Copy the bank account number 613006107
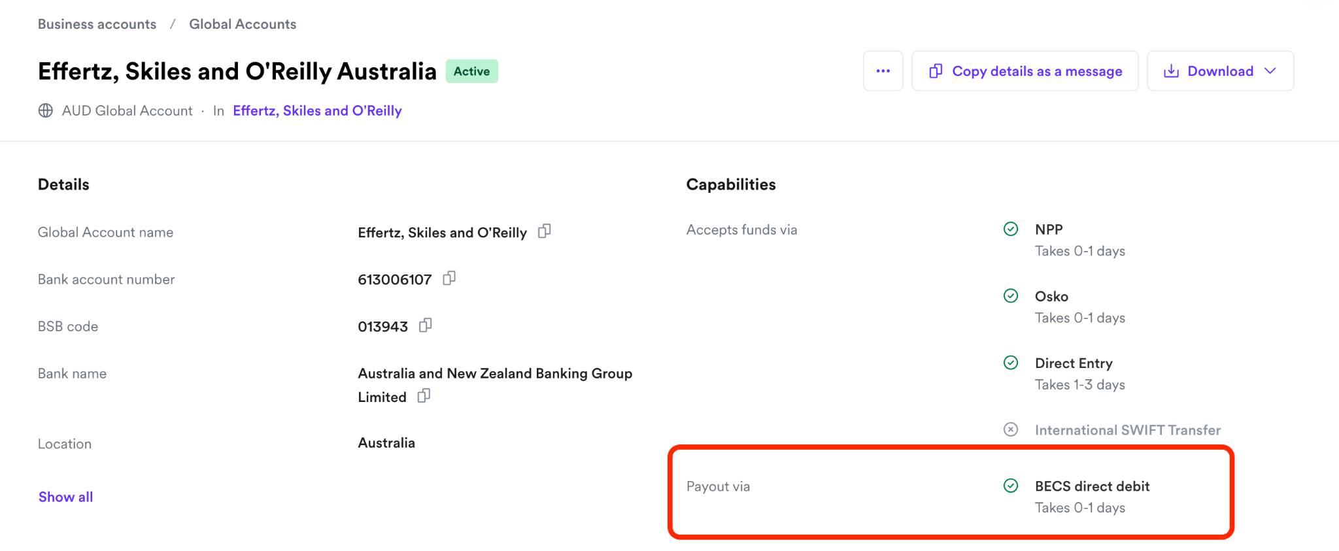 pos(449,278)
